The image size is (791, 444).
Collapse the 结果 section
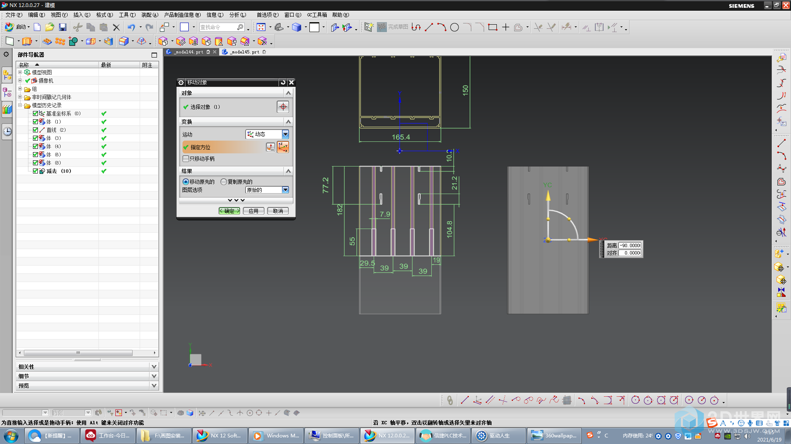[x=288, y=171]
